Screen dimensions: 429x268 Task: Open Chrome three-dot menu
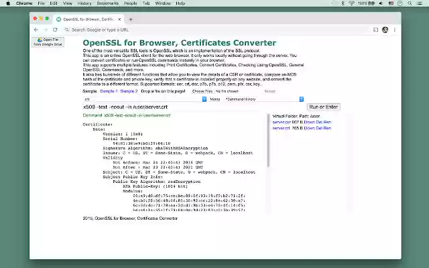(395, 29)
